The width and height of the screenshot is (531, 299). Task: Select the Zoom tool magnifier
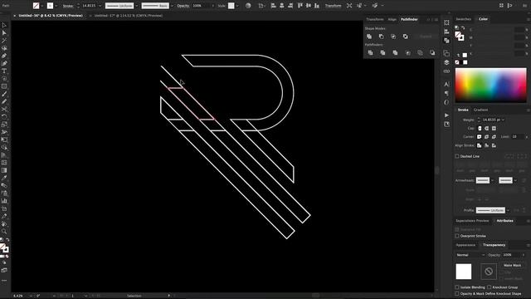4,232
